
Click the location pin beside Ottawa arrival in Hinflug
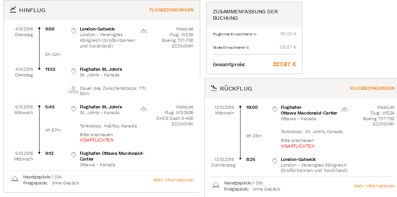point(74,155)
